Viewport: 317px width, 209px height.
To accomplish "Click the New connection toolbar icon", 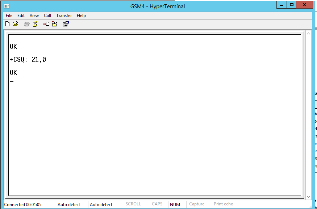I will pos(7,24).
